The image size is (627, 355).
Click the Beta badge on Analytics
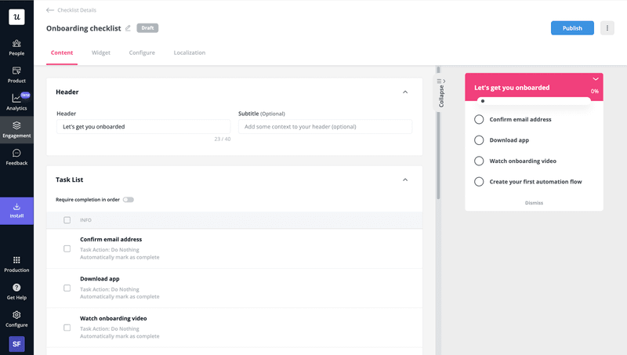point(25,95)
